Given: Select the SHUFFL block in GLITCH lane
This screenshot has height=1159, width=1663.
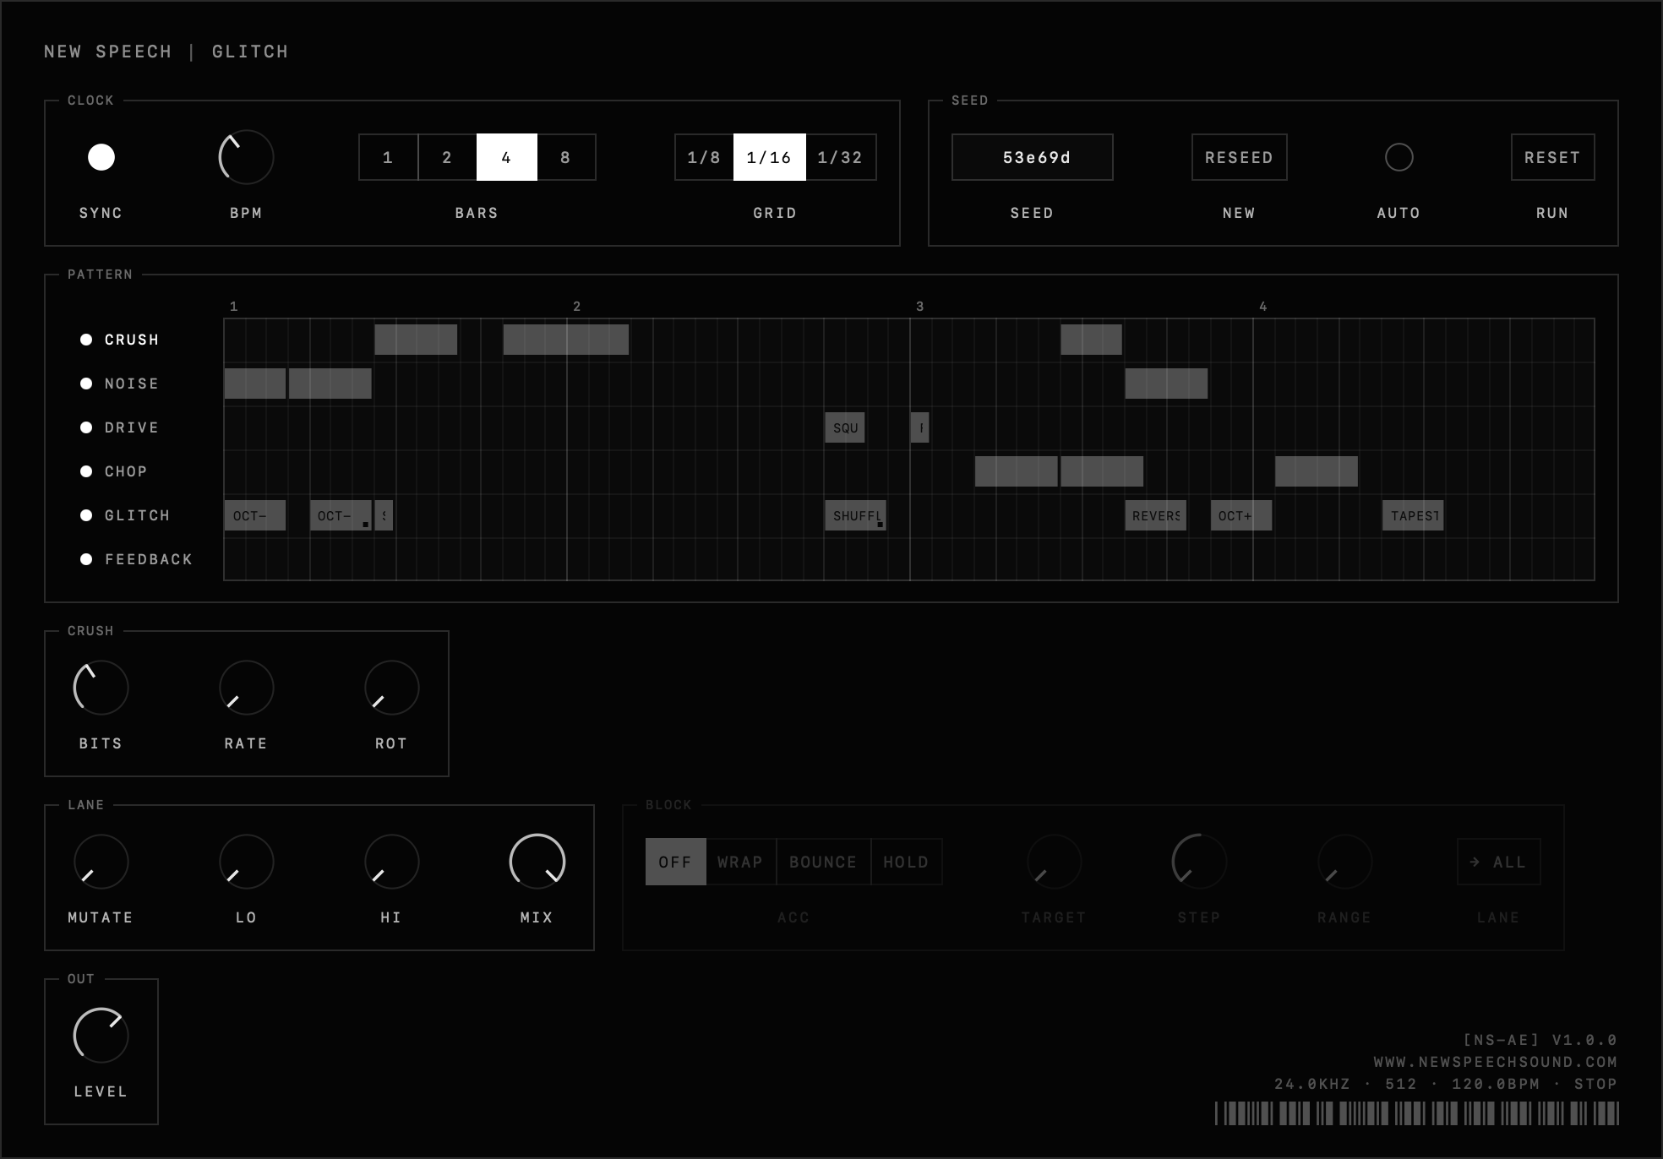Looking at the screenshot, I should tap(855, 515).
